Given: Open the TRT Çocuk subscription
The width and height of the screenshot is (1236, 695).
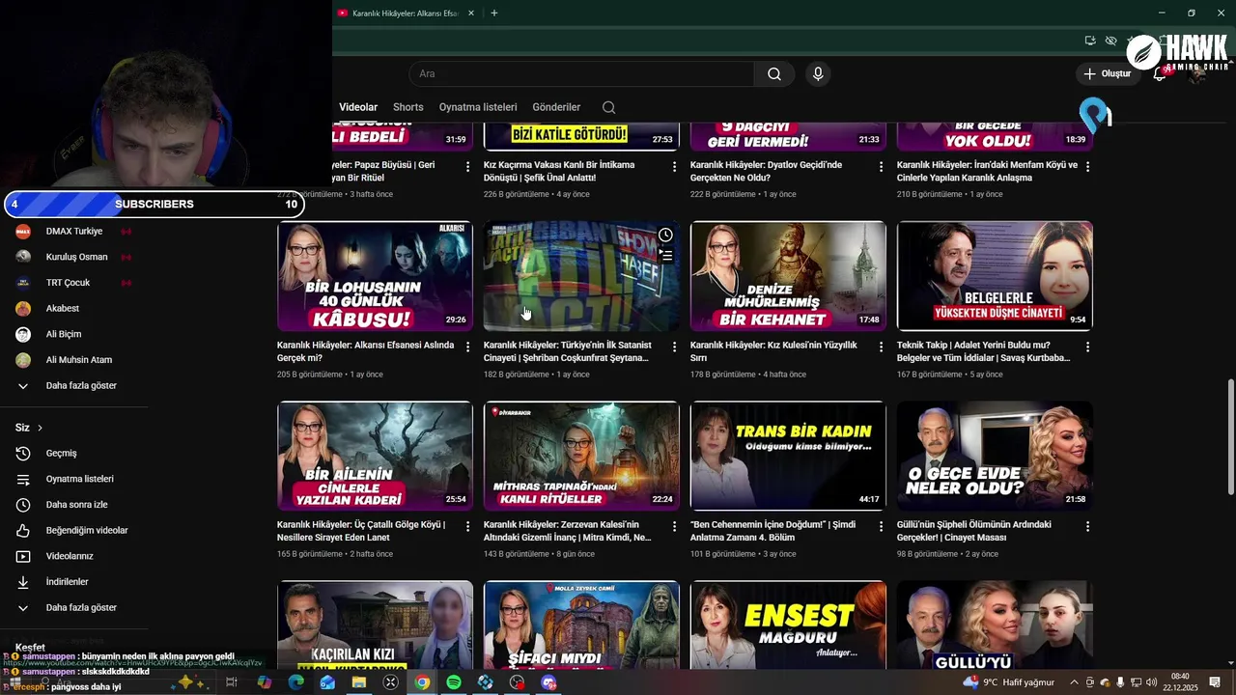Looking at the screenshot, I should pos(68,283).
